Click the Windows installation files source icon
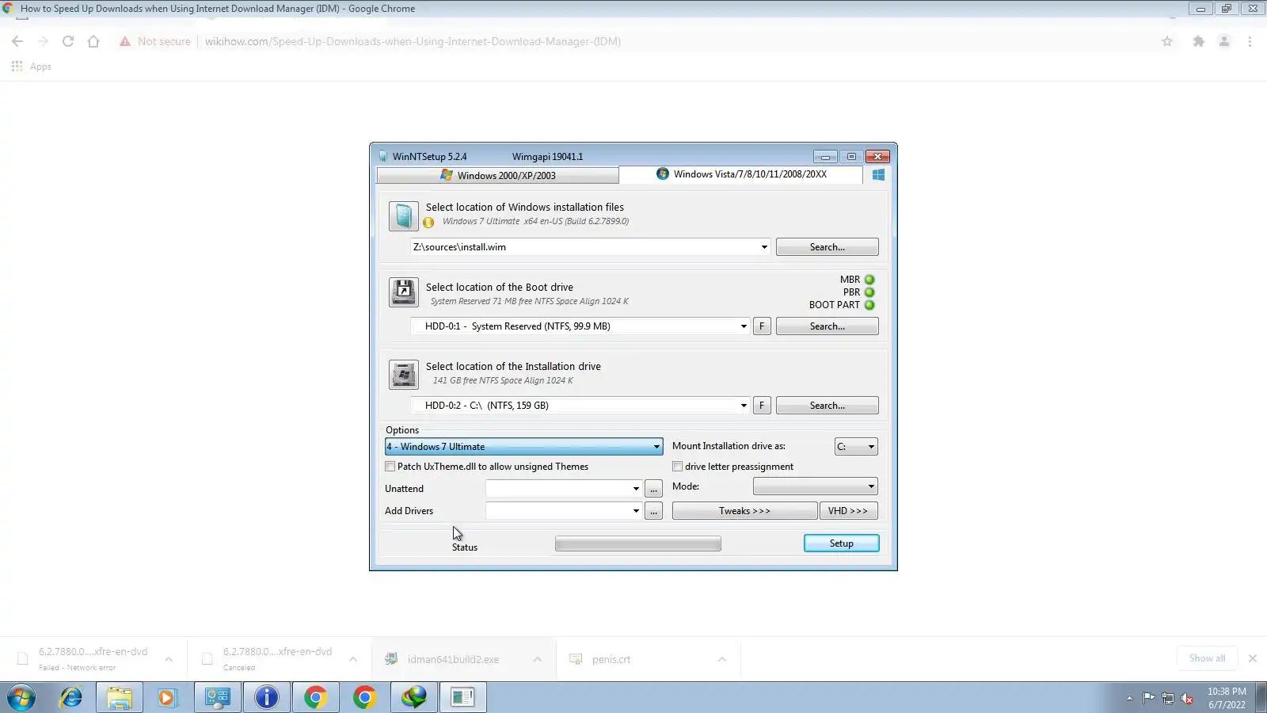Image resolution: width=1267 pixels, height=713 pixels. pos(403,215)
